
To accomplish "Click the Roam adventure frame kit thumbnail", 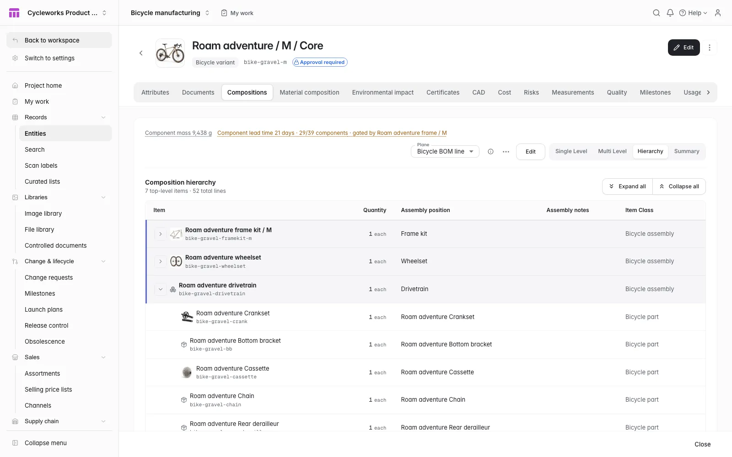I will 176,234.
